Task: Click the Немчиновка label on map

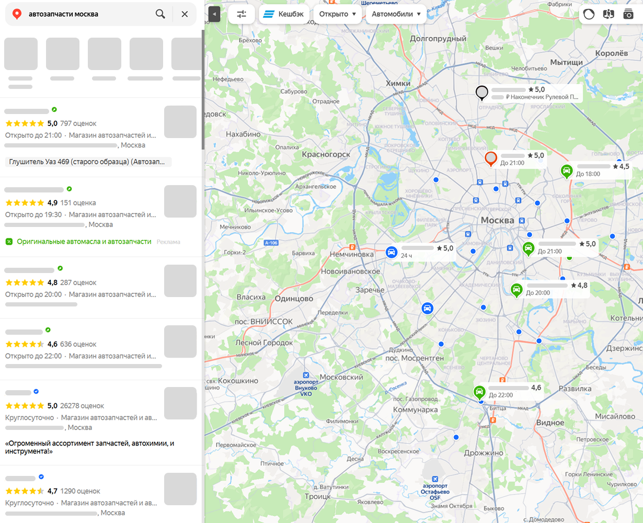Action: [352, 254]
